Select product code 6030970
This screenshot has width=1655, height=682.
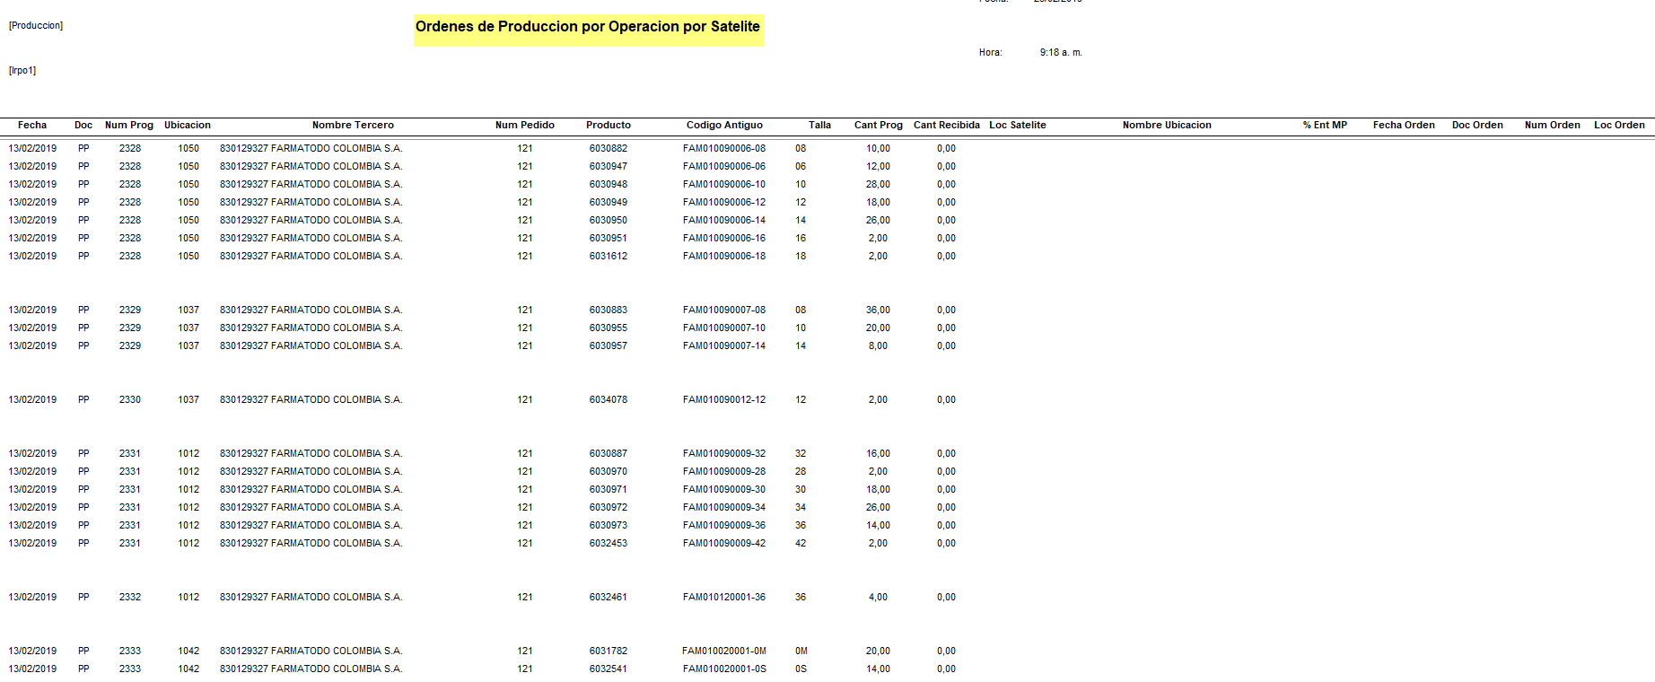point(609,471)
